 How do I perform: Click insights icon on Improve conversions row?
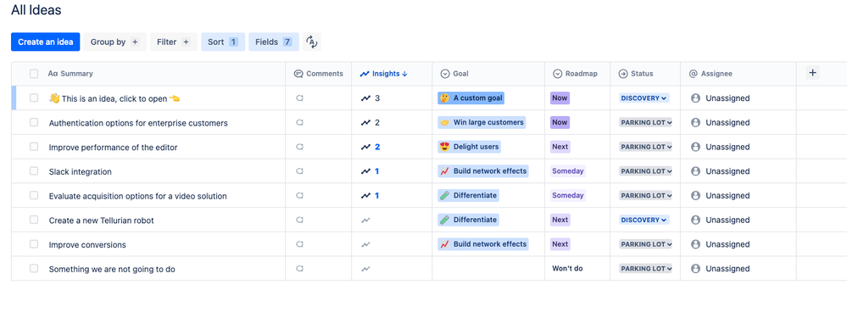click(365, 244)
